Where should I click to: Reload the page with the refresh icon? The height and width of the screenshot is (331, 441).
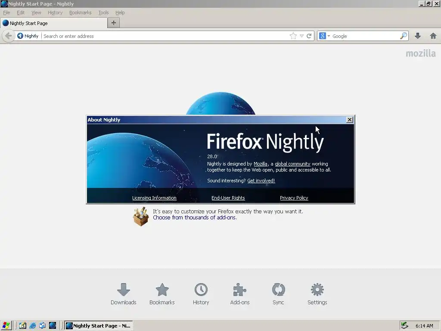[x=309, y=36]
